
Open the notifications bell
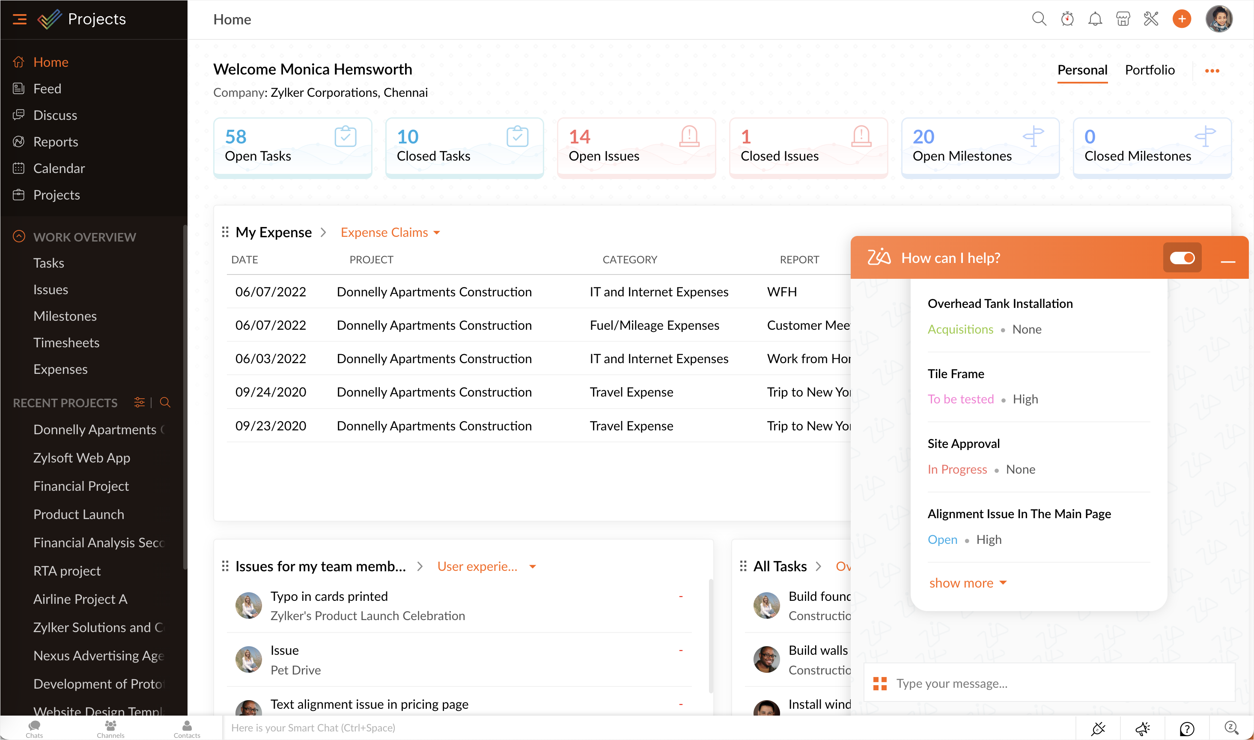point(1095,19)
